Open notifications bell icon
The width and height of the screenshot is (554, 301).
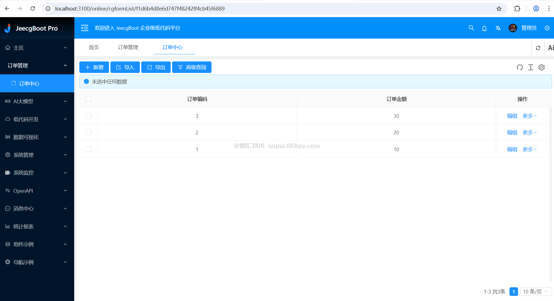coord(484,28)
